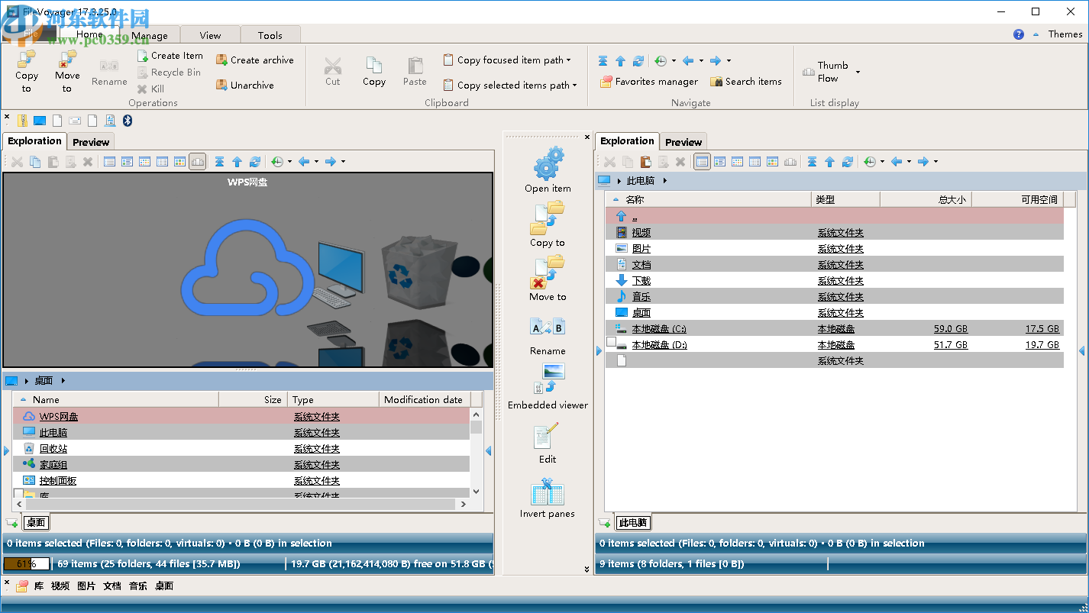
Task: Click the Unarchive button
Action: (x=244, y=85)
